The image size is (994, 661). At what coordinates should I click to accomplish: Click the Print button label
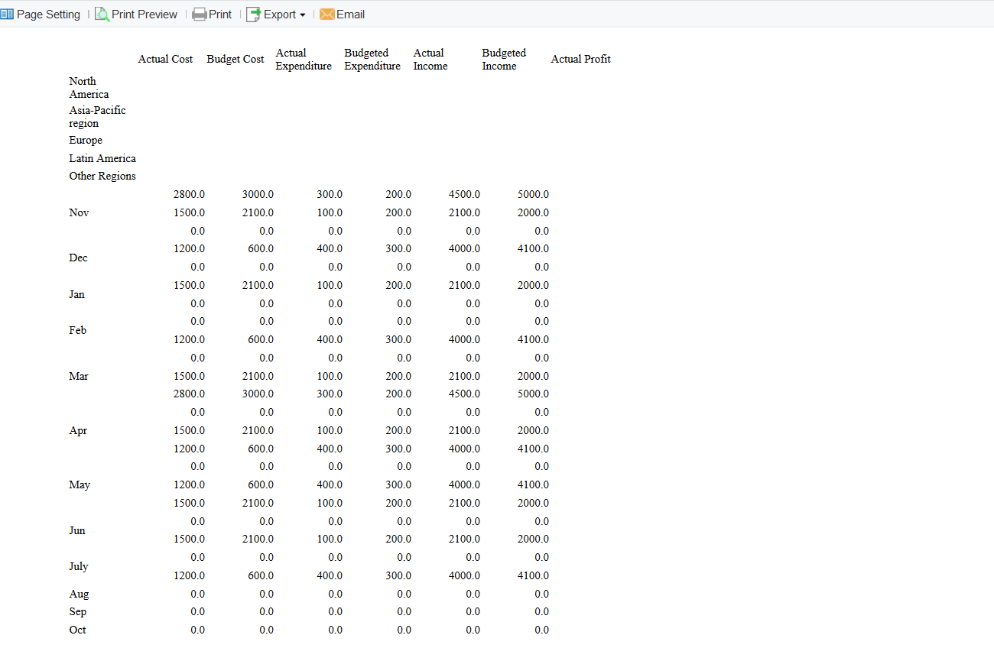[220, 14]
